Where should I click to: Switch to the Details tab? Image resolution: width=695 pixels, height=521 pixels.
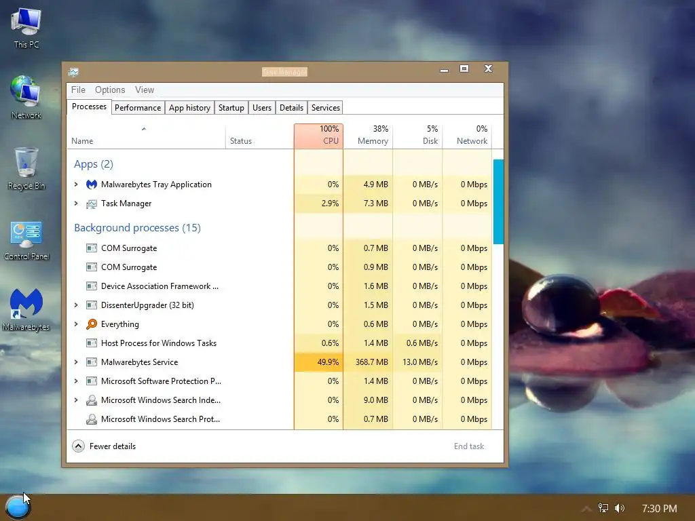[x=291, y=108]
